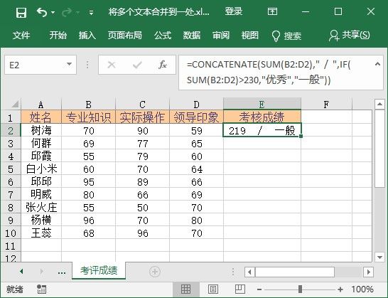Click the Cancel (X) formula icon
This screenshot has height=298, width=388.
click(112, 65)
